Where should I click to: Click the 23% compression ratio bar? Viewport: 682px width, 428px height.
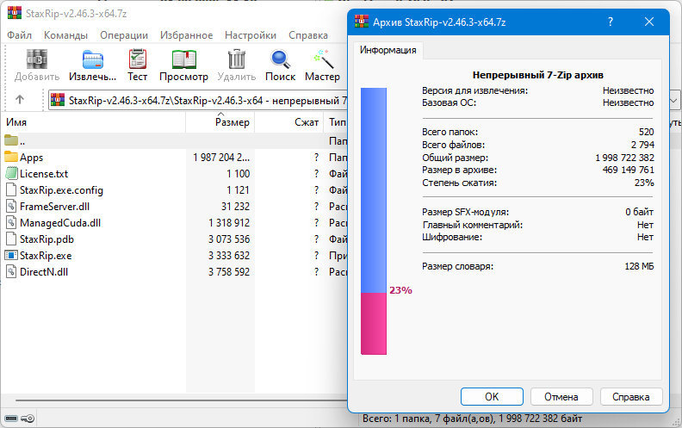click(x=374, y=221)
